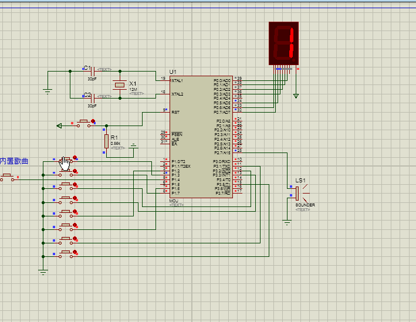Toggle the latch dot on the fifth key button
416x322 pixels.
(75, 211)
